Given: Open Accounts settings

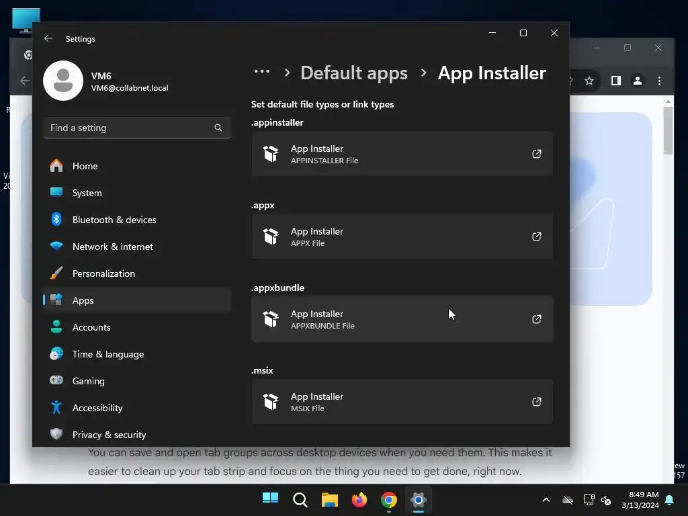Looking at the screenshot, I should (x=137, y=327).
